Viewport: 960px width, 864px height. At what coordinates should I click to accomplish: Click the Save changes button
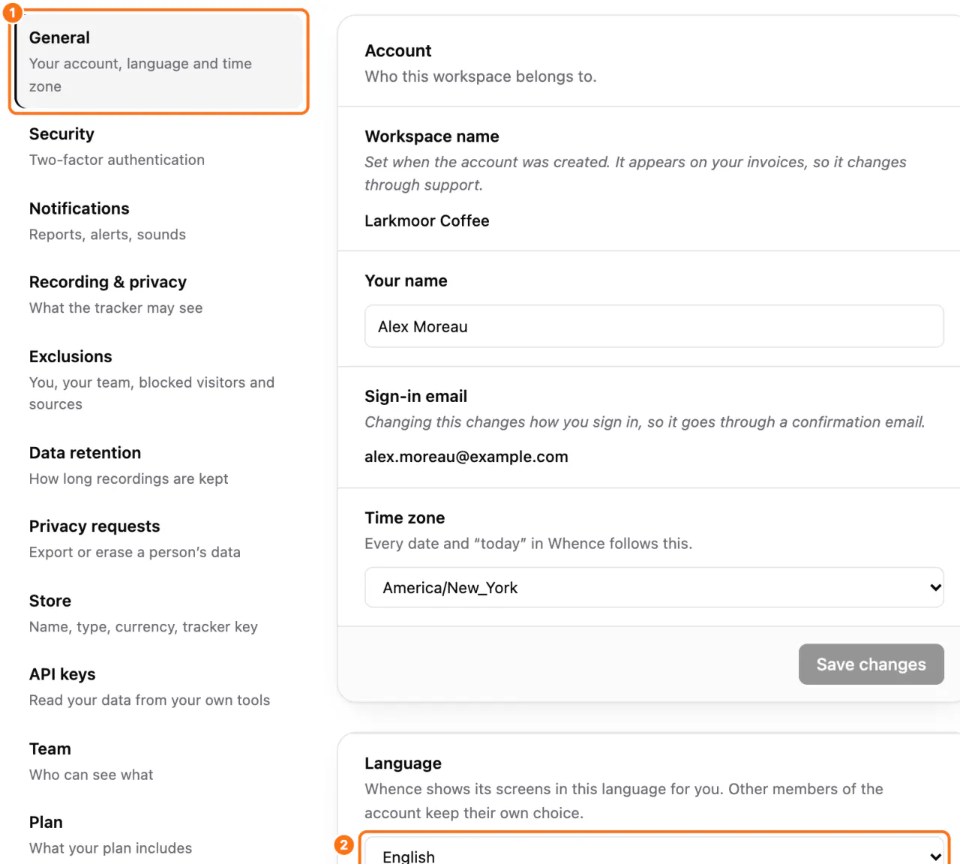coord(871,664)
